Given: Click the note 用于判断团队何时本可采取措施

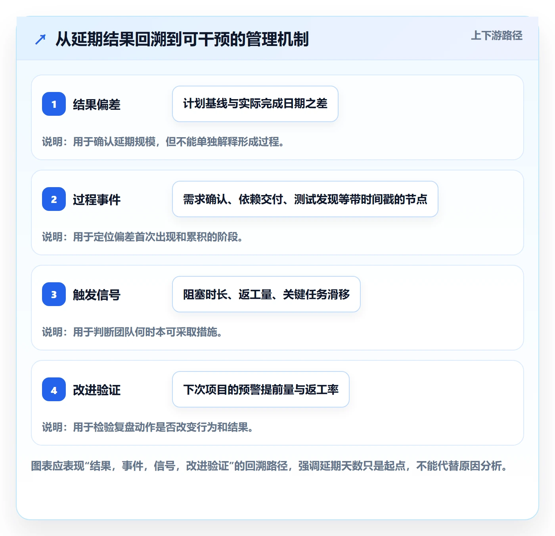Looking at the screenshot, I should click(132, 332).
